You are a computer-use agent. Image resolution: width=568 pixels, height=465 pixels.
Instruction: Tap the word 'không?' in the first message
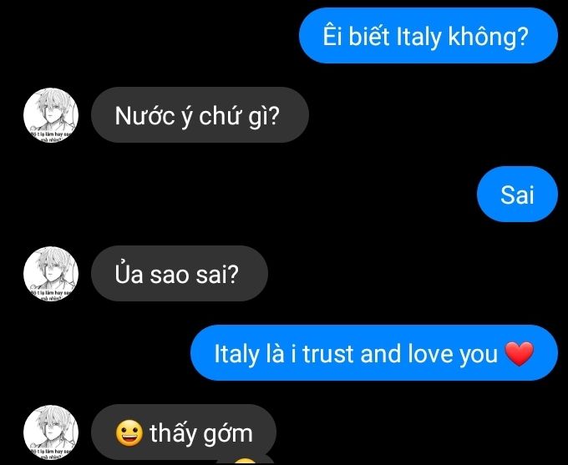(489, 37)
